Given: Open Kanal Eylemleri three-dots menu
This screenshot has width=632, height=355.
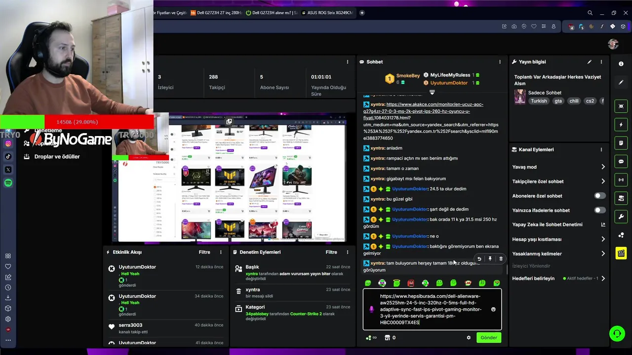Looking at the screenshot, I should point(601,149).
